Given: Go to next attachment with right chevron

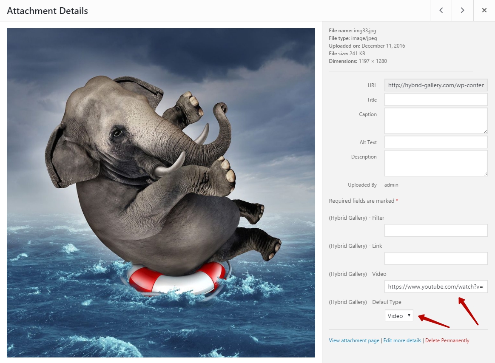Looking at the screenshot, I should (x=463, y=11).
